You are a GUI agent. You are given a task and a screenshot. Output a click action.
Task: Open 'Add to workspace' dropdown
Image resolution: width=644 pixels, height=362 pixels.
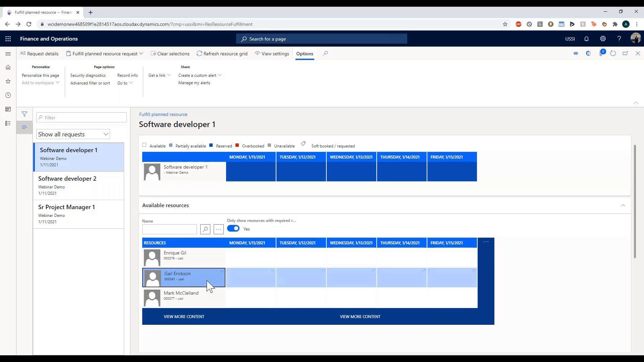40,83
